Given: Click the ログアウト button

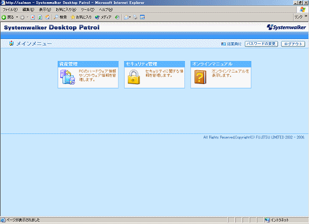Looking at the screenshot, I should pos(293,44).
